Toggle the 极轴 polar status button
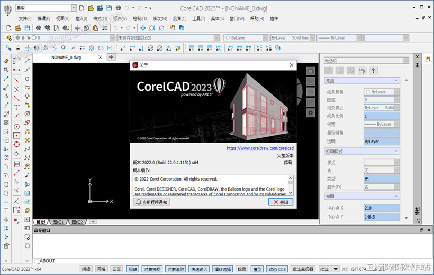This screenshot has width=434, height=275. pyautogui.click(x=132, y=269)
